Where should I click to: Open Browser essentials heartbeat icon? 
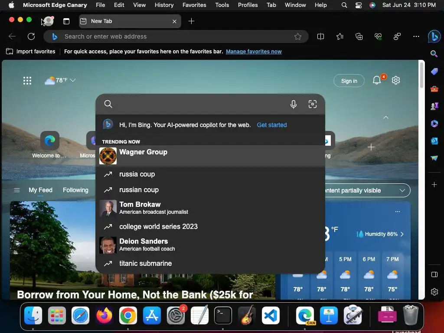[378, 36]
